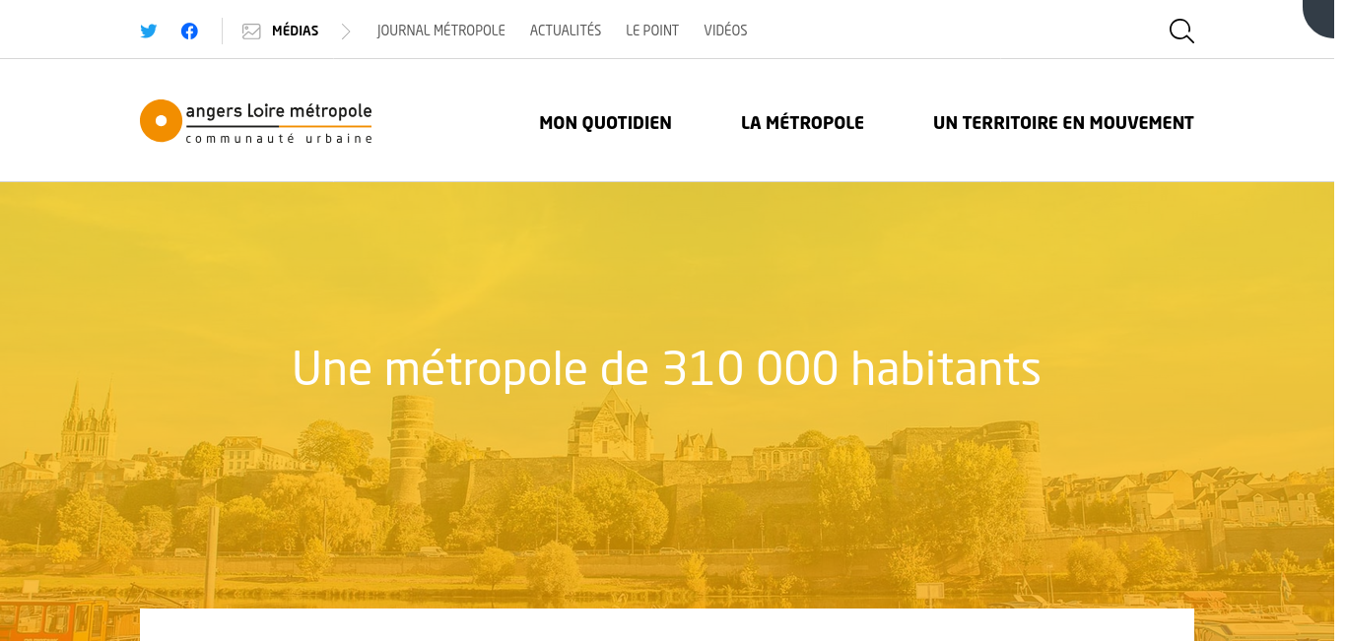1346x641 pixels.
Task: Open the Médias section
Action: [x=296, y=31]
